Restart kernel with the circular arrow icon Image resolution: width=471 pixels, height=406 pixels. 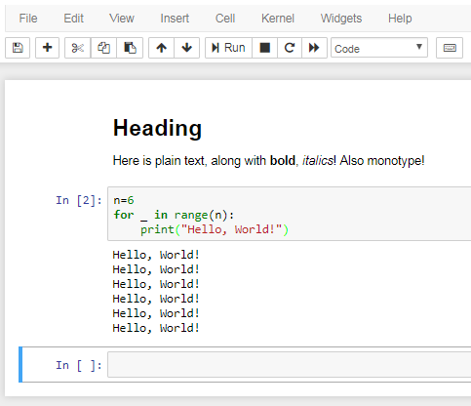point(290,48)
